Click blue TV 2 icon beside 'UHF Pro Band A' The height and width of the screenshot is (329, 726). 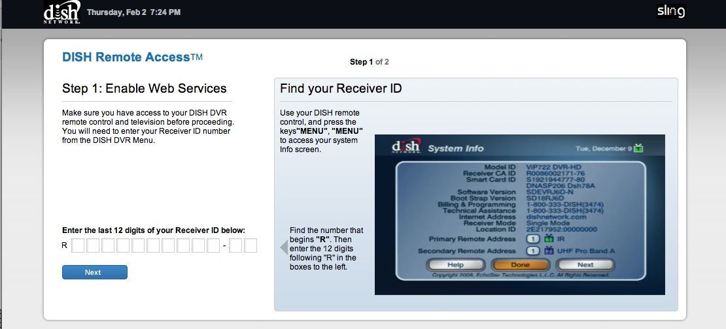pos(549,251)
